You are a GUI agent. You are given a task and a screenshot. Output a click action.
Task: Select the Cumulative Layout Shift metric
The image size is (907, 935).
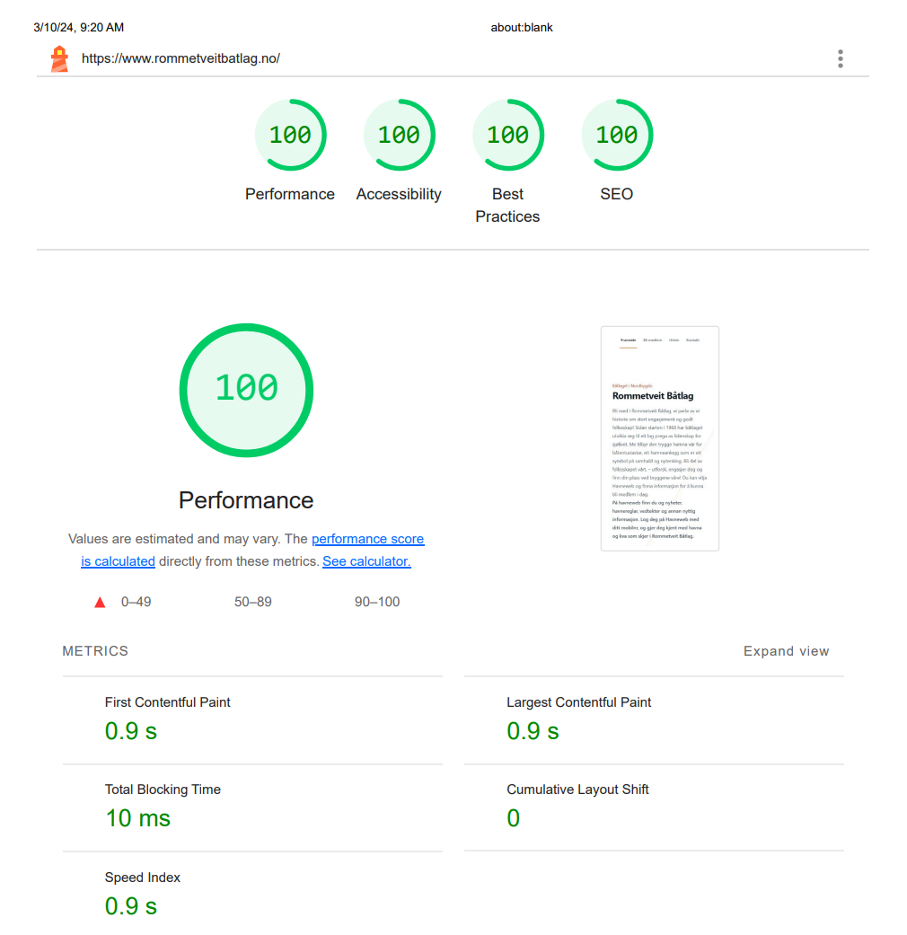[x=654, y=808]
